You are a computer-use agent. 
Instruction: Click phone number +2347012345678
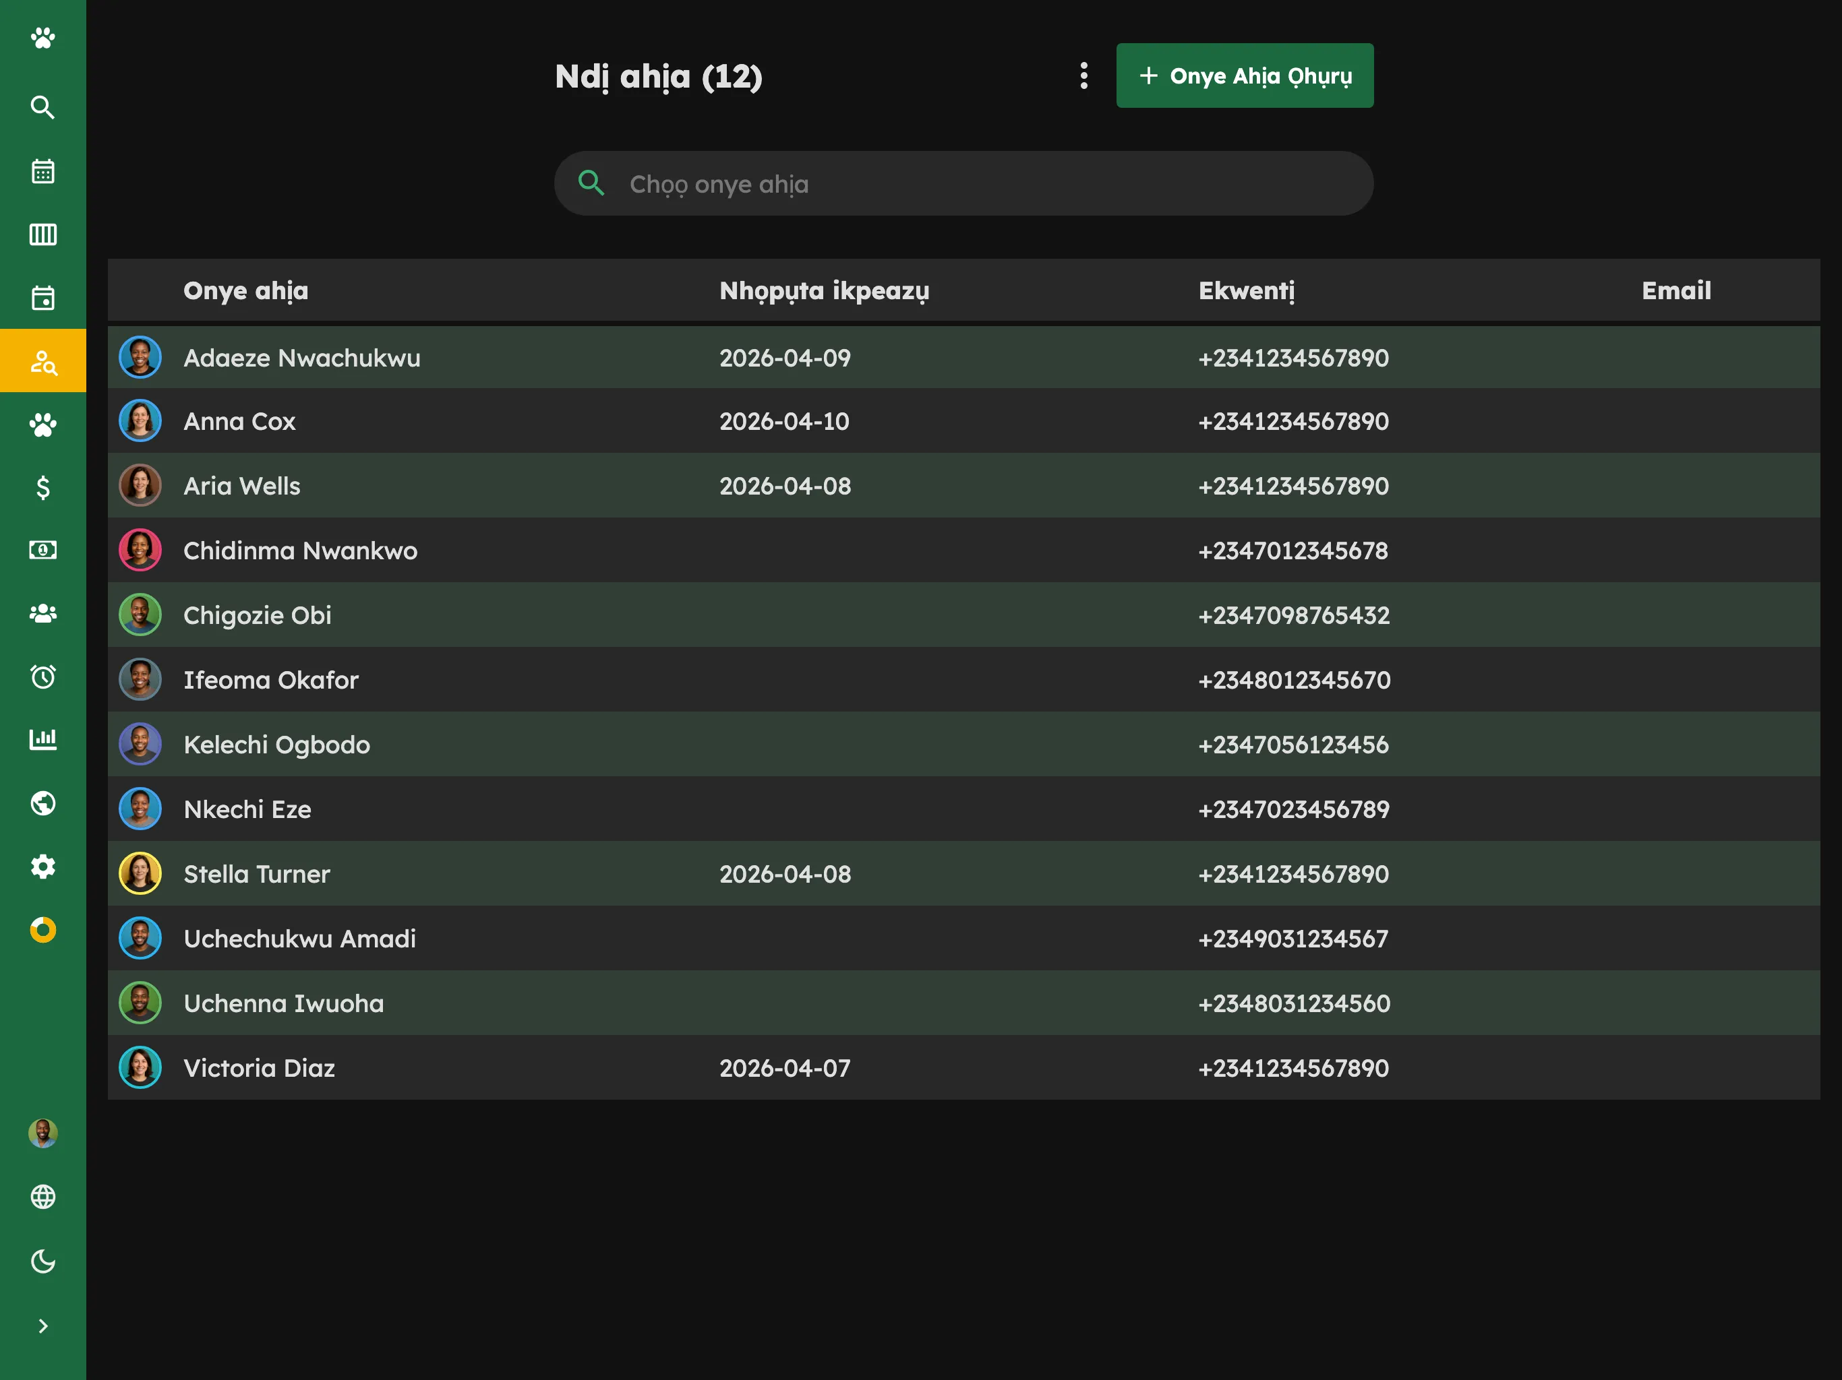(x=1293, y=551)
